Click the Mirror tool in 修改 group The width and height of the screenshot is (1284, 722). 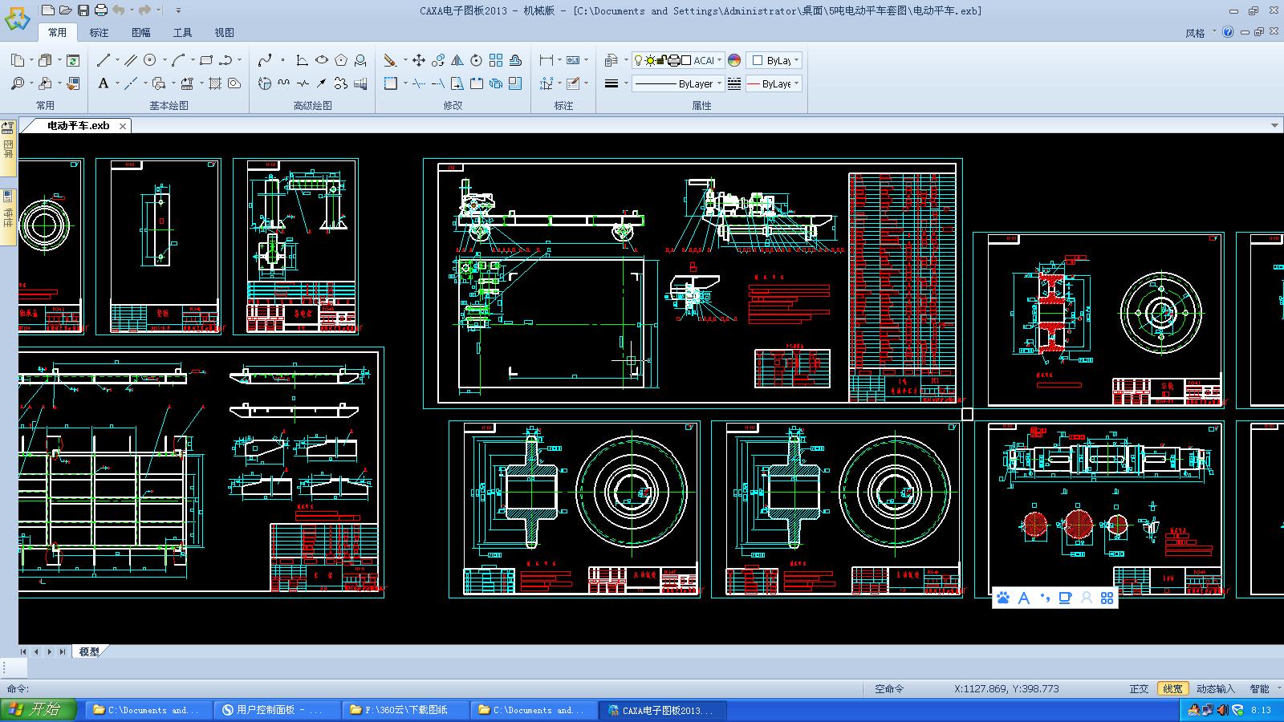[457, 60]
